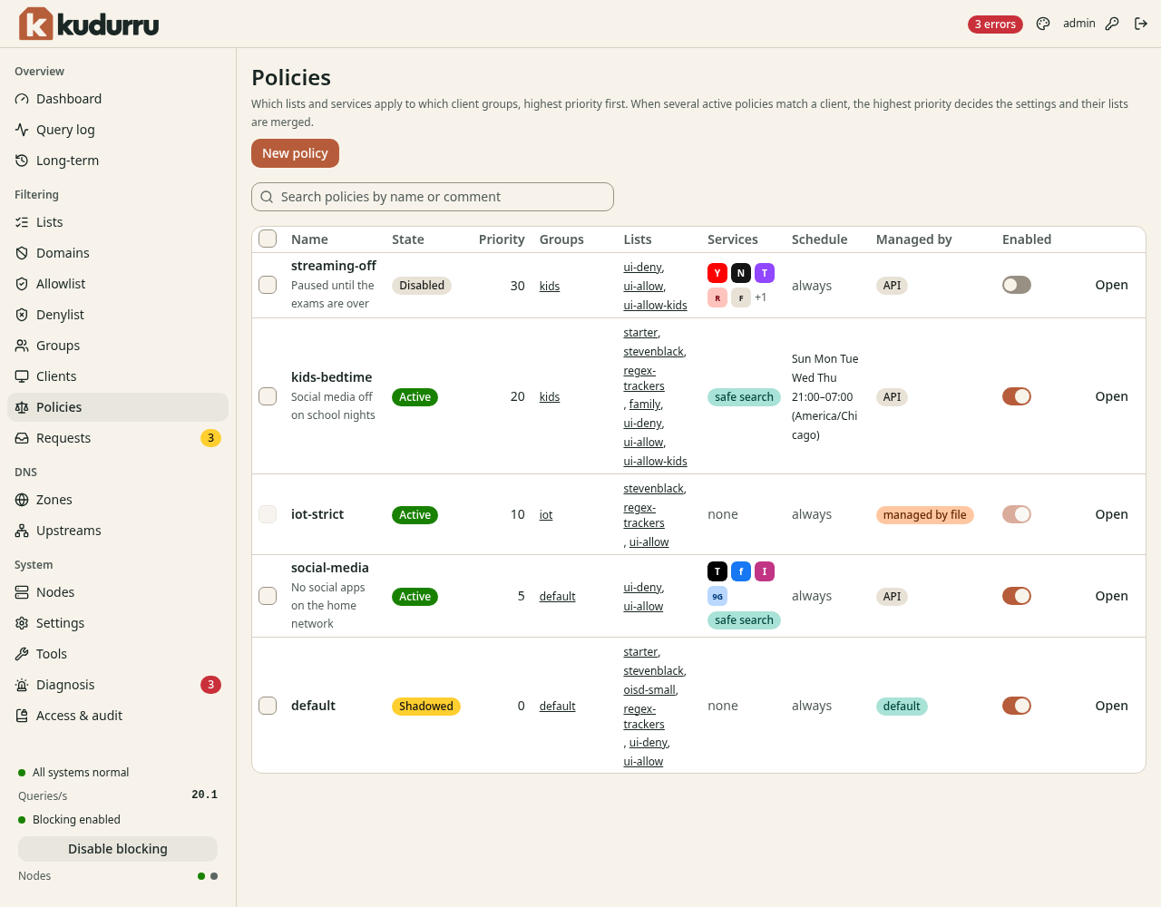Image resolution: width=1161 pixels, height=907 pixels.
Task: Click the 'managed by file' badge
Action: click(924, 515)
